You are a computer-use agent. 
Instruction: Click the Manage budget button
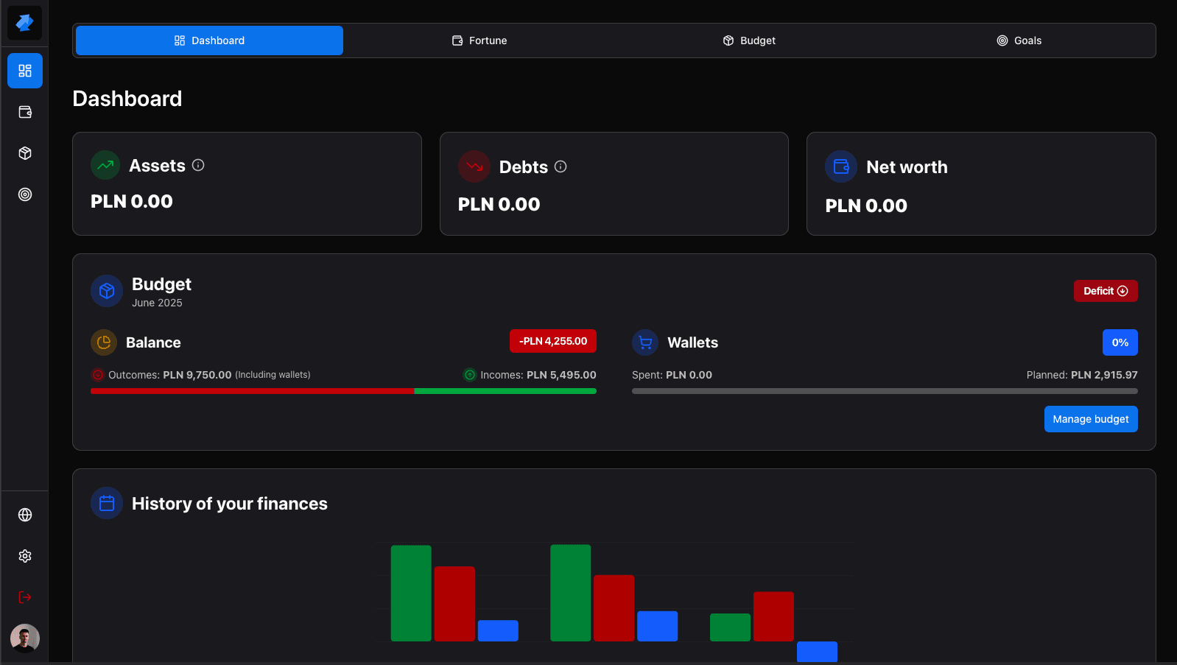pyautogui.click(x=1091, y=419)
